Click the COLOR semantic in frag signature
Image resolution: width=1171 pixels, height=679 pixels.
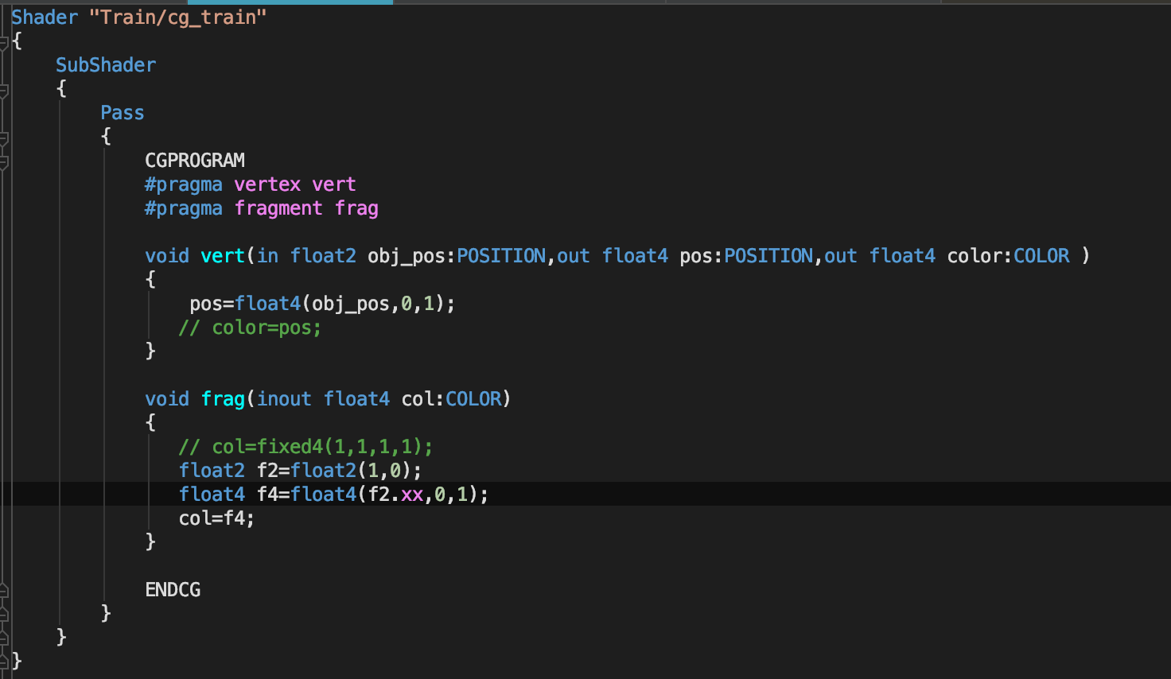(x=473, y=399)
